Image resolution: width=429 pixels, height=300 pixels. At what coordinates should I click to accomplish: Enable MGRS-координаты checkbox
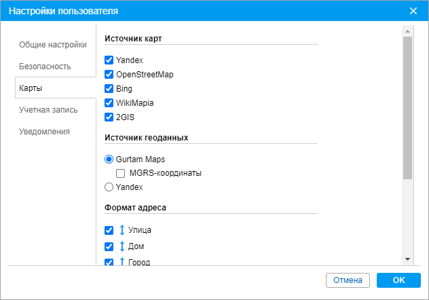tap(121, 173)
